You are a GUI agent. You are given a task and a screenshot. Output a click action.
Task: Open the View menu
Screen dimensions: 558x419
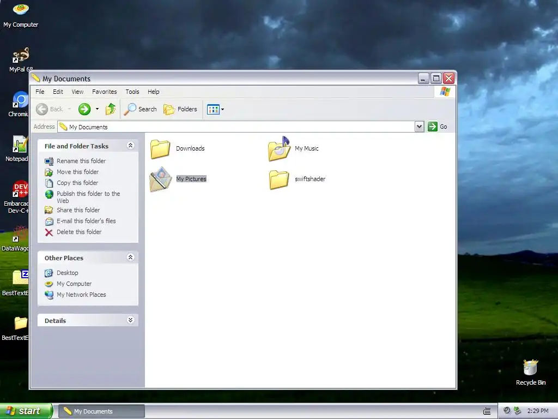(x=77, y=92)
